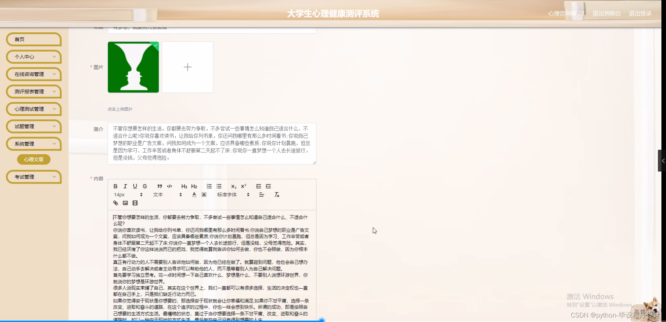Image resolution: width=666 pixels, height=322 pixels.
Task: Insert a blockquote in the content editor
Action: click(x=159, y=186)
